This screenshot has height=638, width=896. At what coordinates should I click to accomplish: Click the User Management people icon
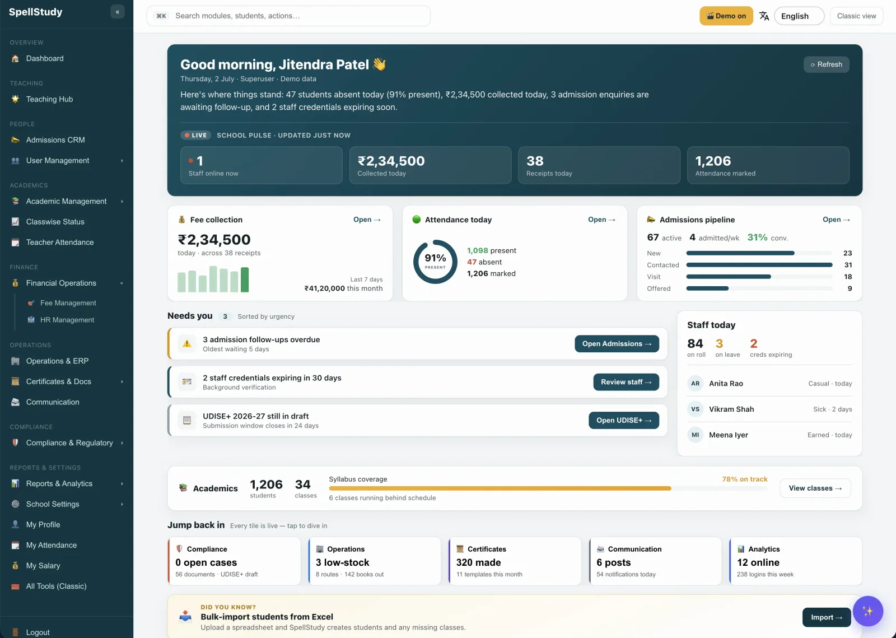pyautogui.click(x=15, y=161)
